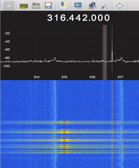Click the red demodulator center line in spectrum

coord(105,52)
